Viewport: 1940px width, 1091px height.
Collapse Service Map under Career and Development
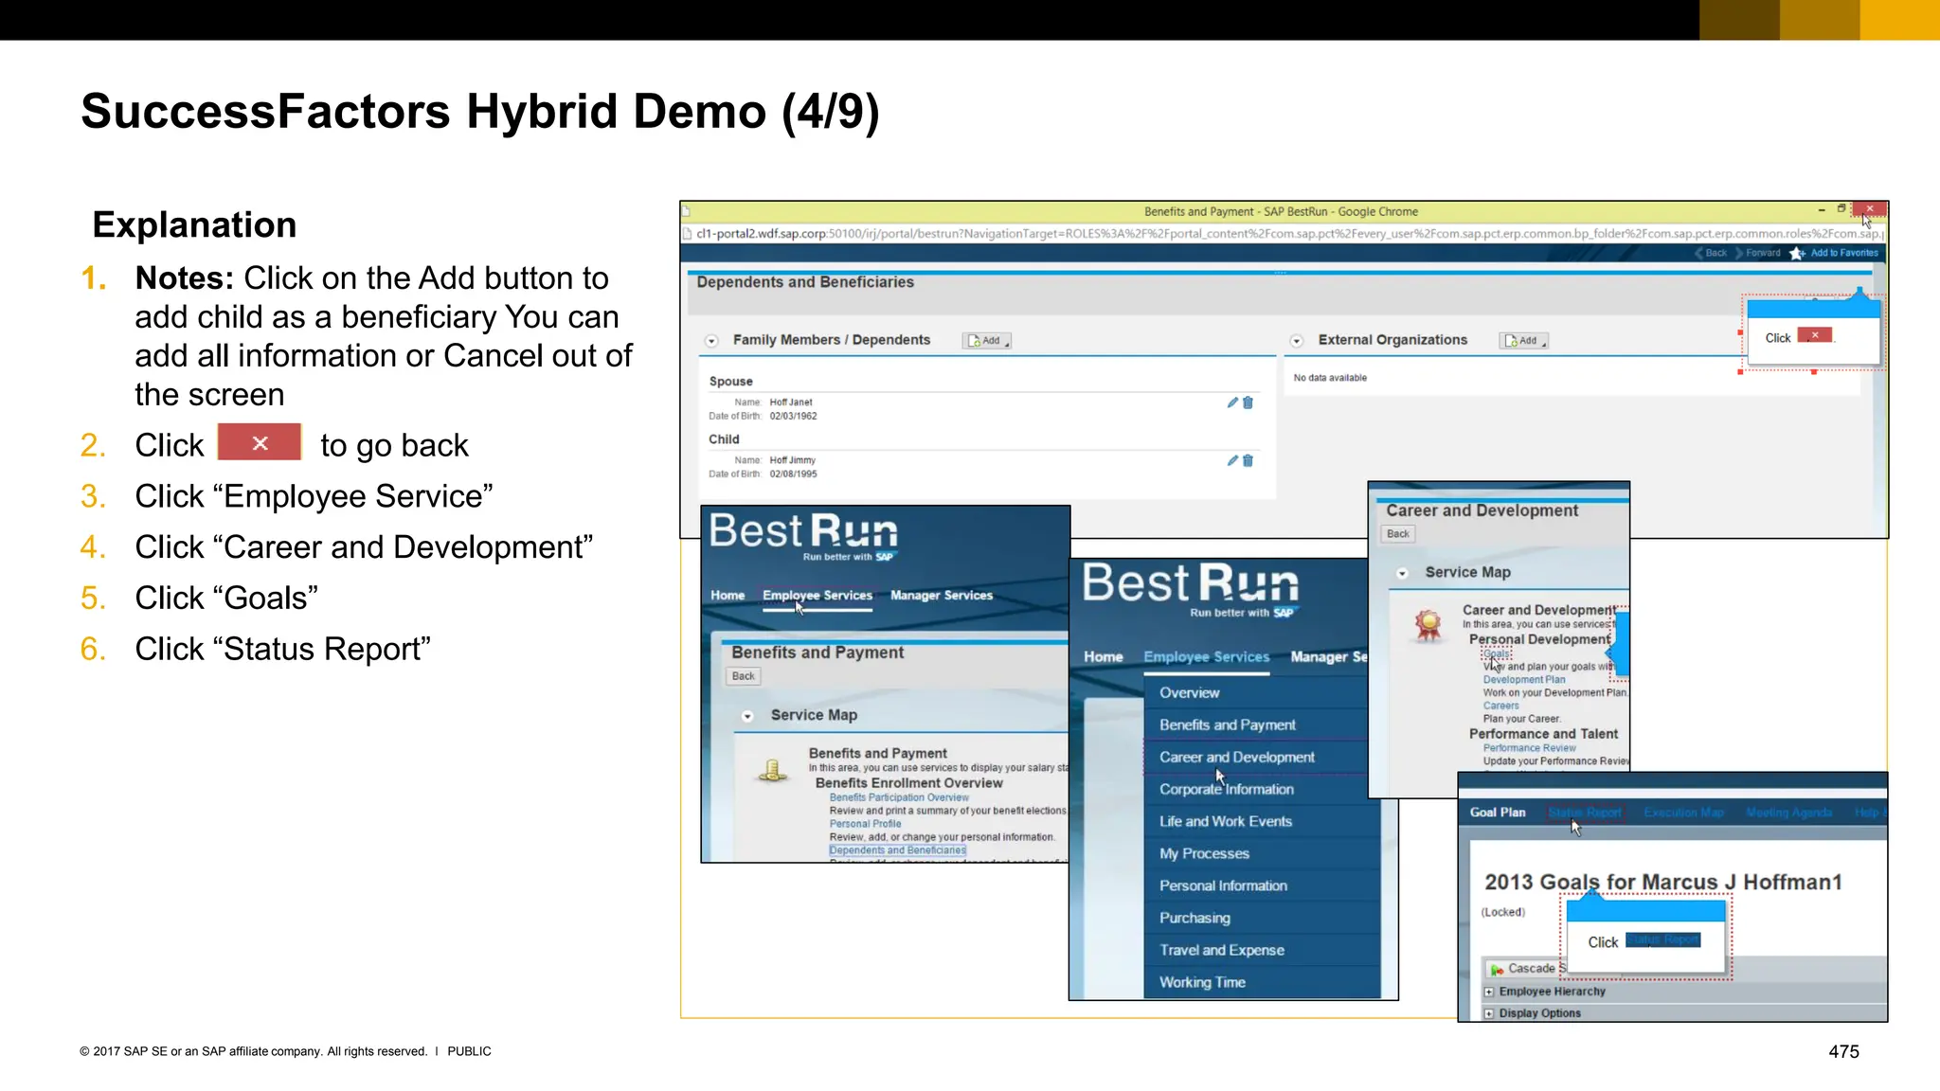(x=1402, y=573)
